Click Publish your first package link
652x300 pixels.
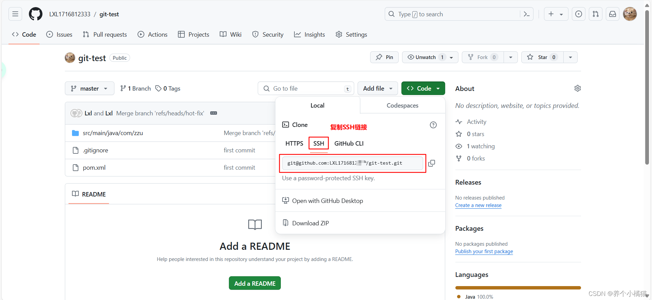(484, 251)
